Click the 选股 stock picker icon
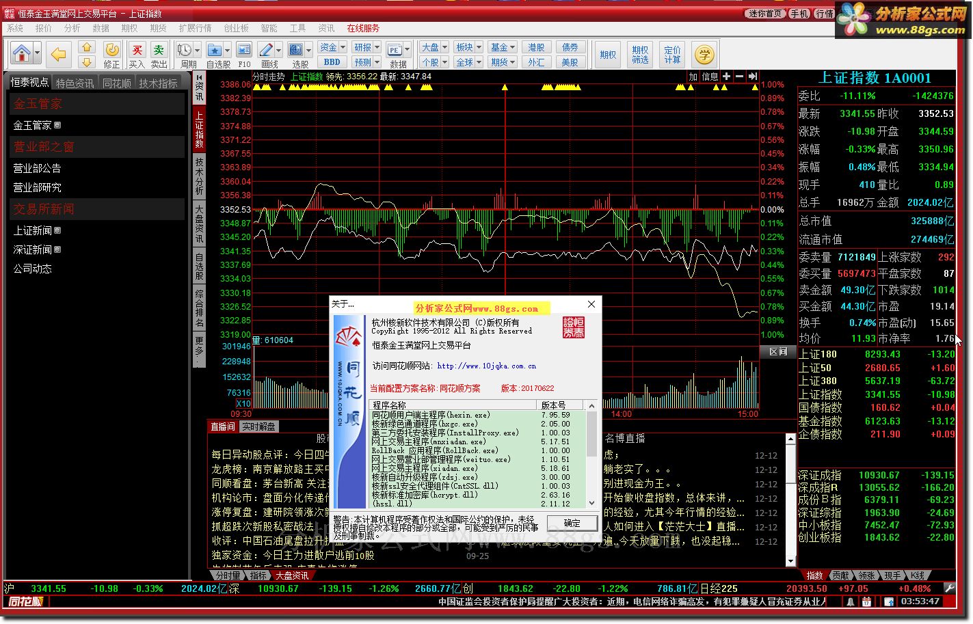This screenshot has height=624, width=973. click(296, 50)
